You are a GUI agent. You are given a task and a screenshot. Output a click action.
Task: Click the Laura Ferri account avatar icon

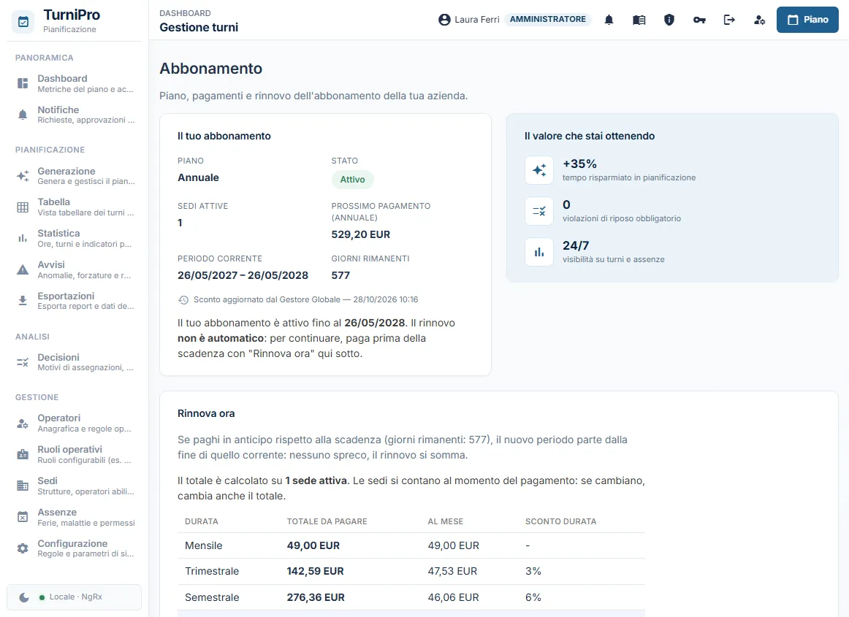(x=444, y=20)
